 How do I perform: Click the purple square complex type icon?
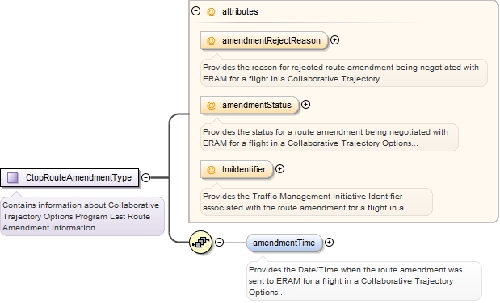click(13, 177)
